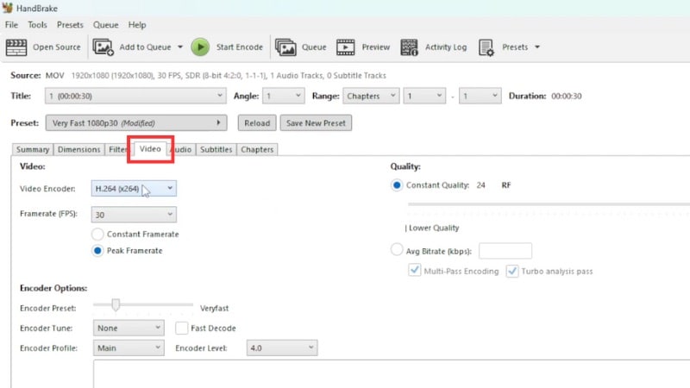The height and width of the screenshot is (388, 690).
Task: Open the File menu
Action: [11, 25]
